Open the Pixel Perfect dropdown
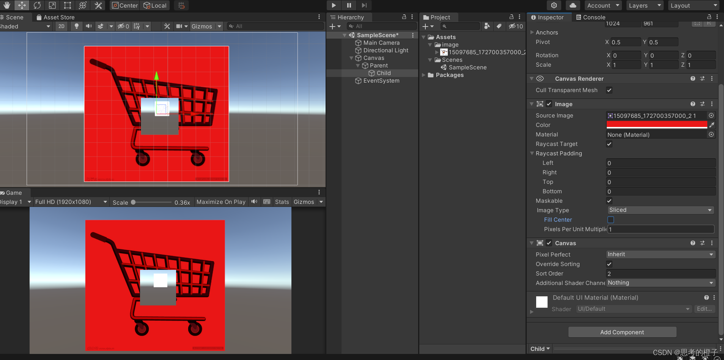The height and width of the screenshot is (360, 724). click(x=660, y=254)
